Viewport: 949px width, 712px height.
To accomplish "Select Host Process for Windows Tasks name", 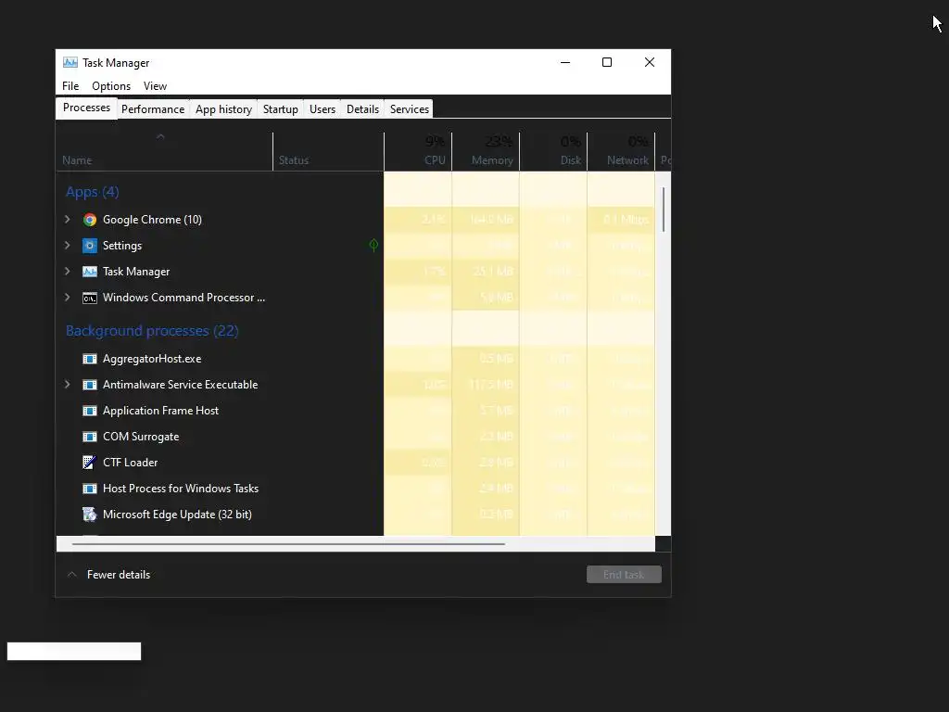I will (181, 489).
